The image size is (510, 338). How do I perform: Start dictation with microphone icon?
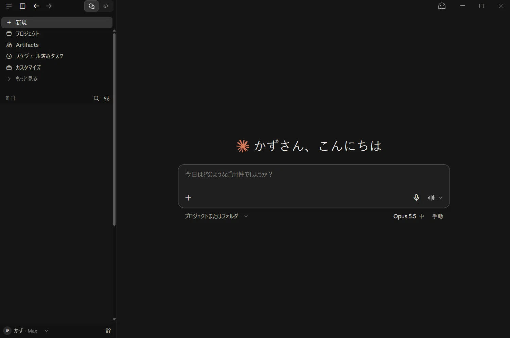pyautogui.click(x=416, y=198)
